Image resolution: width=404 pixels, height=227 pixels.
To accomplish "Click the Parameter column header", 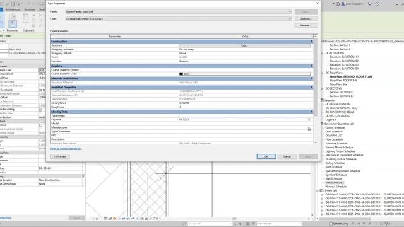I will click(115, 37).
